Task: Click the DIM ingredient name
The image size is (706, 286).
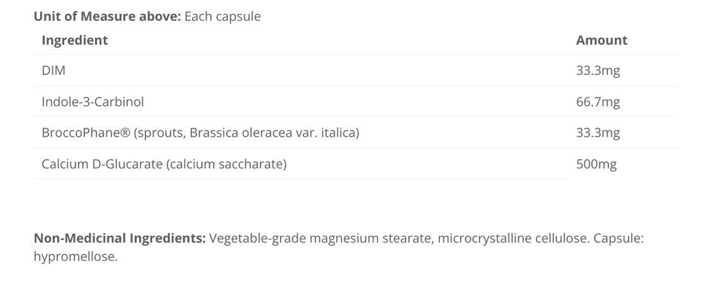Action: point(54,71)
